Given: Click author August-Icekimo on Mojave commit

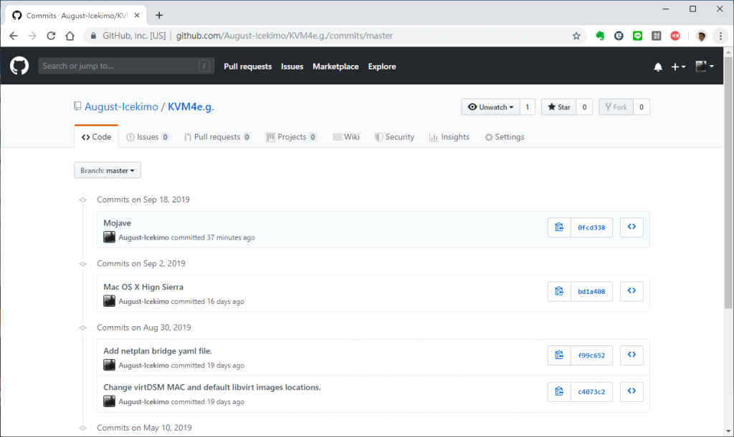Looking at the screenshot, I should pyautogui.click(x=143, y=237).
